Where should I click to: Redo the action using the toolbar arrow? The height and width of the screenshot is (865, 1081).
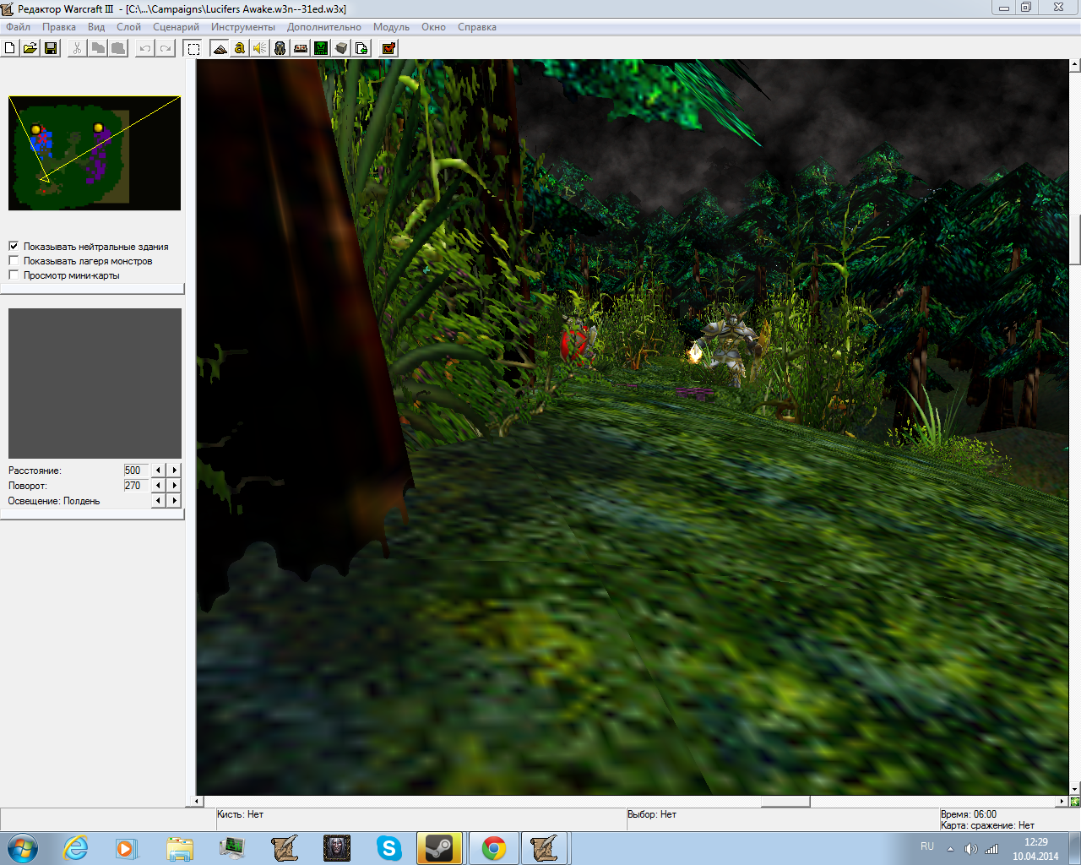click(x=166, y=48)
